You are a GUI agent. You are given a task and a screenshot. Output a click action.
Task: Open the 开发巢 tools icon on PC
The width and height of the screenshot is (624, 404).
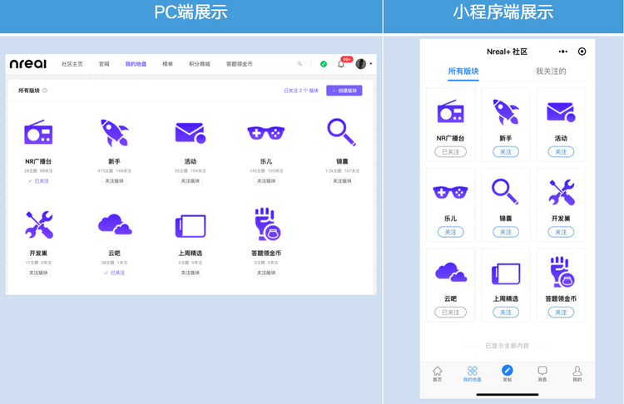point(38,224)
